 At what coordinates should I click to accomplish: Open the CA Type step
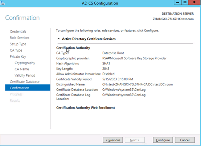point(16,50)
